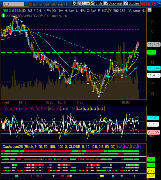Click the O: N/A header cell
This screenshot has width=161, height=180.
click(58, 11)
